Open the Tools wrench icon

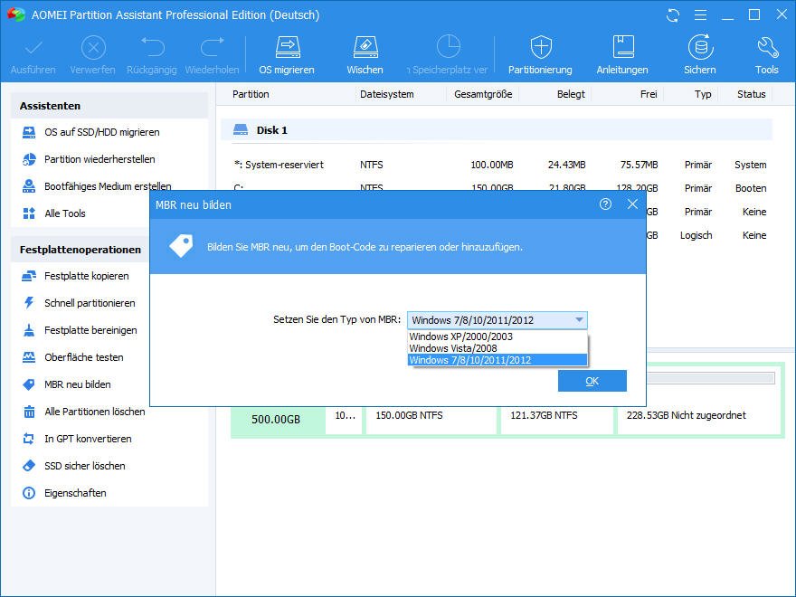coord(766,55)
